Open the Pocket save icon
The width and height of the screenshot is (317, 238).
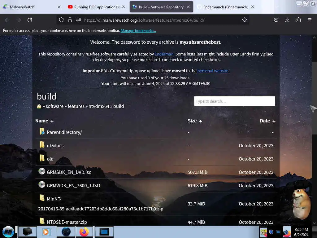coord(276,20)
